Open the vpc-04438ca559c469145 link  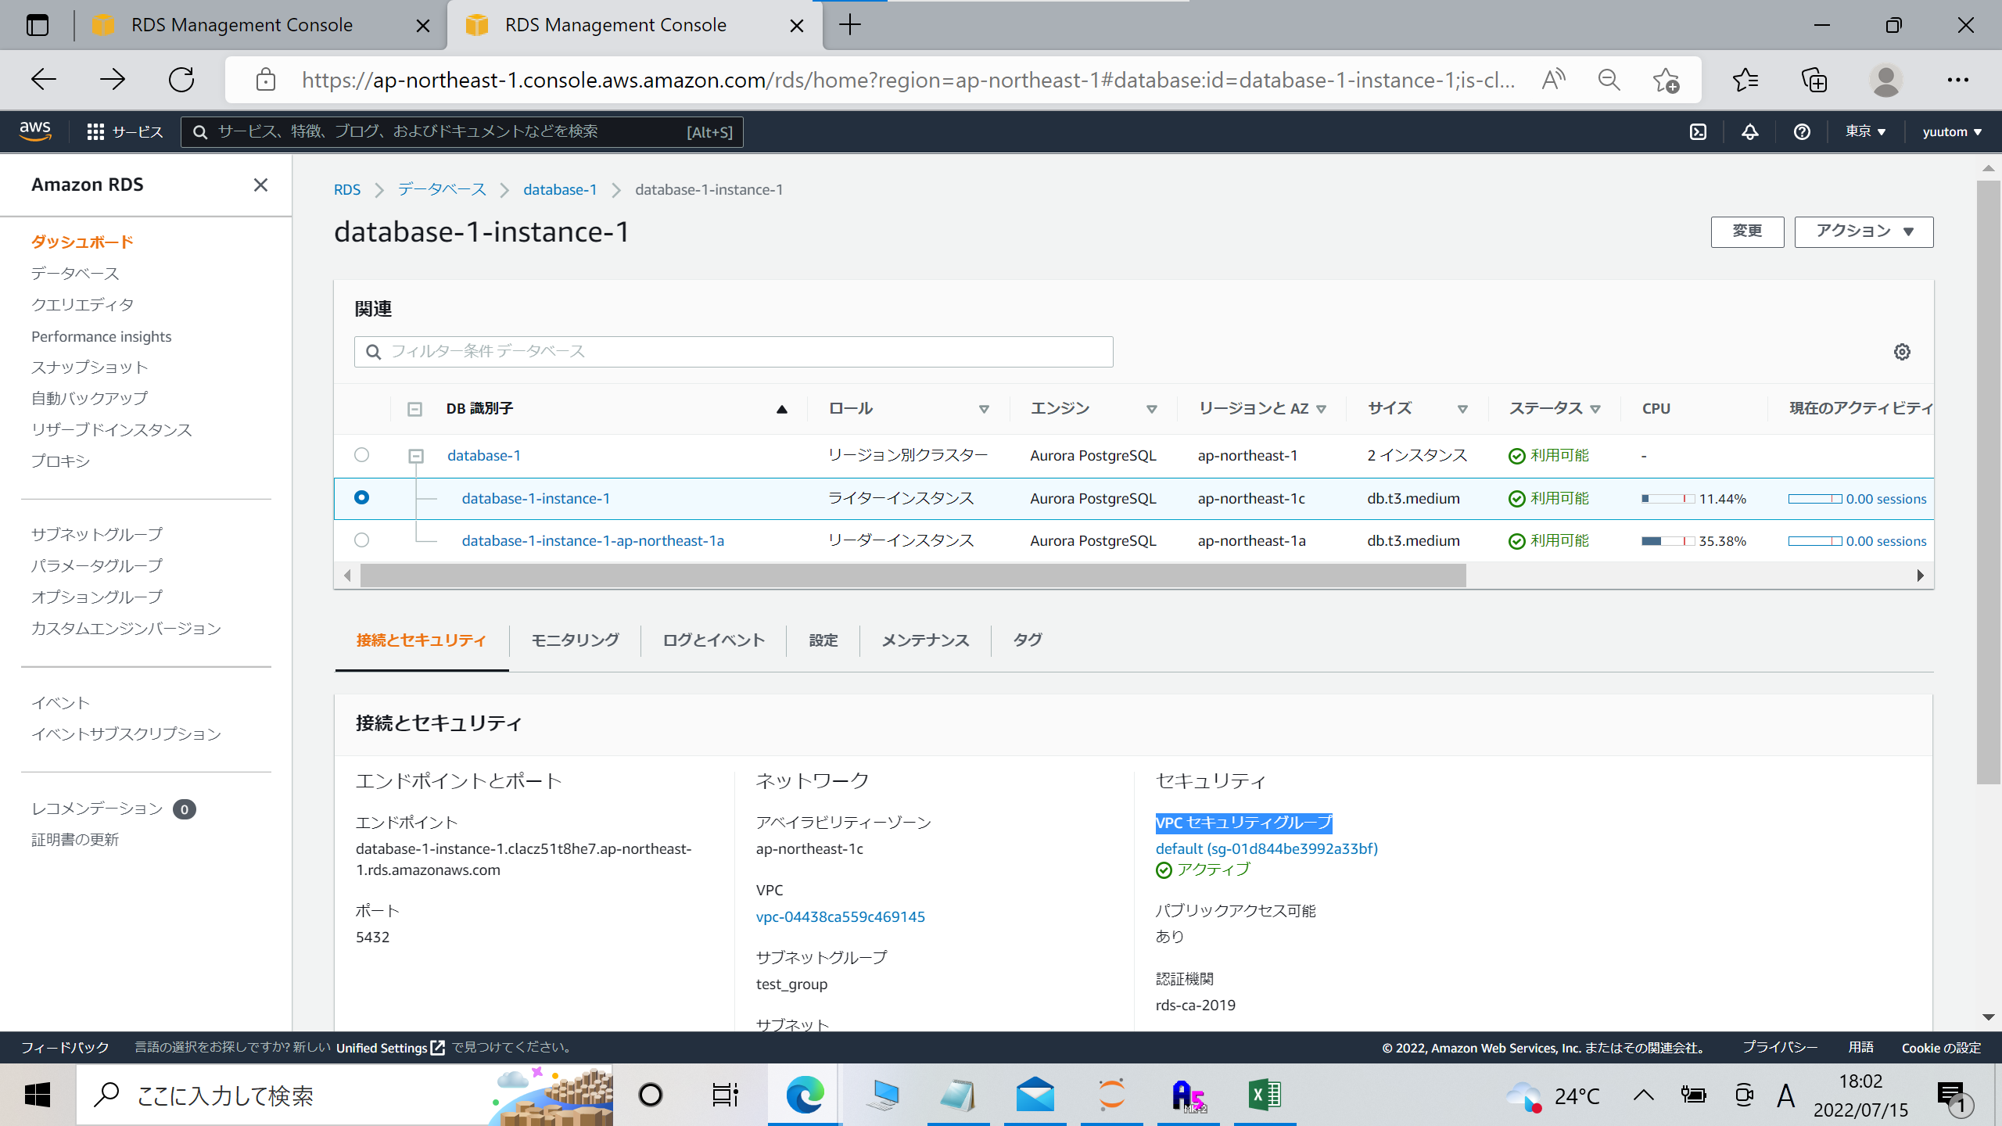841,916
